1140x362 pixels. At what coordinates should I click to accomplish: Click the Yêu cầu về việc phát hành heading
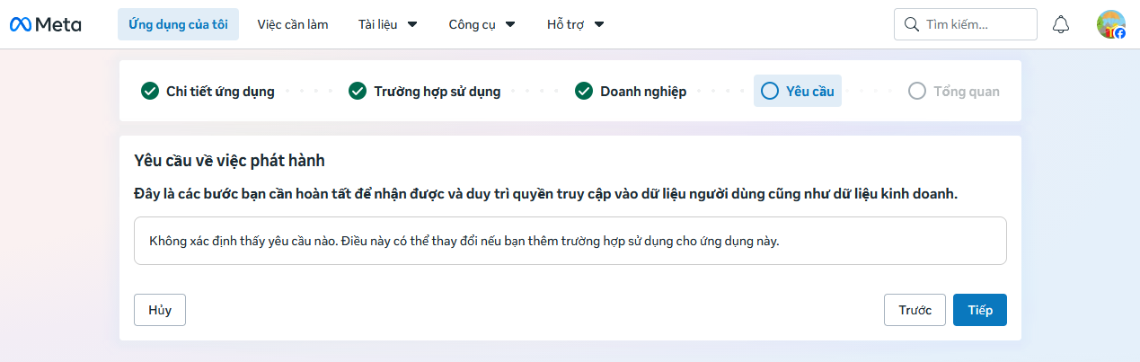coord(229,161)
